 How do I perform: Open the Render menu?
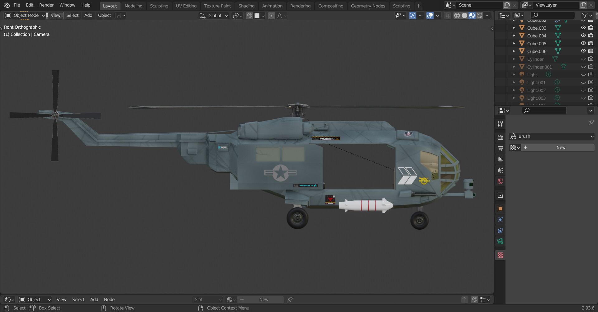click(x=46, y=5)
